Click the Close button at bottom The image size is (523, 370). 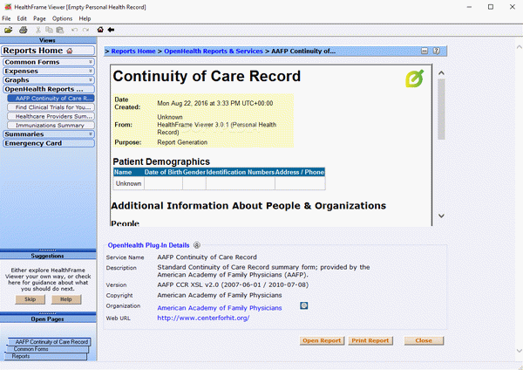[424, 340]
